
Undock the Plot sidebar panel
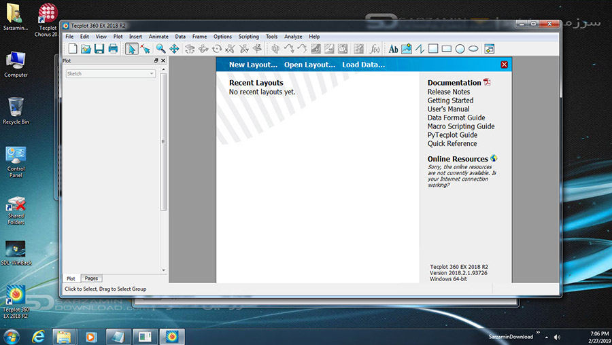pyautogui.click(x=156, y=60)
